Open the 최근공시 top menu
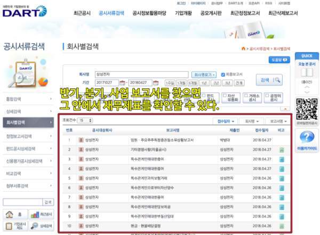Screen dimensions: 320x235 pyautogui.click(x=82, y=13)
